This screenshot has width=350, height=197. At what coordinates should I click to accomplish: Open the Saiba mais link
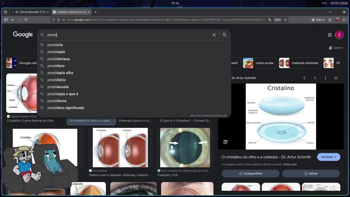(x=290, y=164)
